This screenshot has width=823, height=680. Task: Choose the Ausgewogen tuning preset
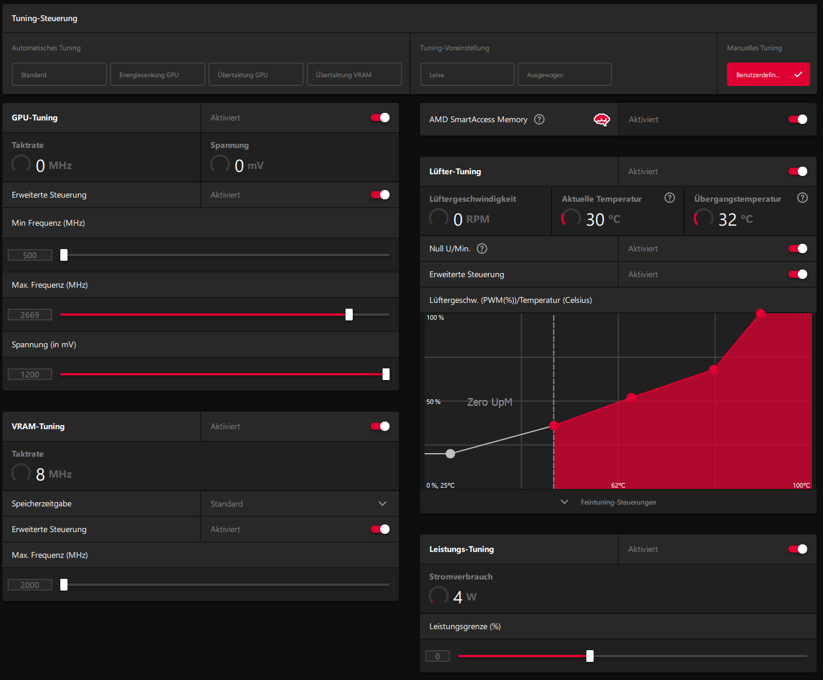point(564,74)
